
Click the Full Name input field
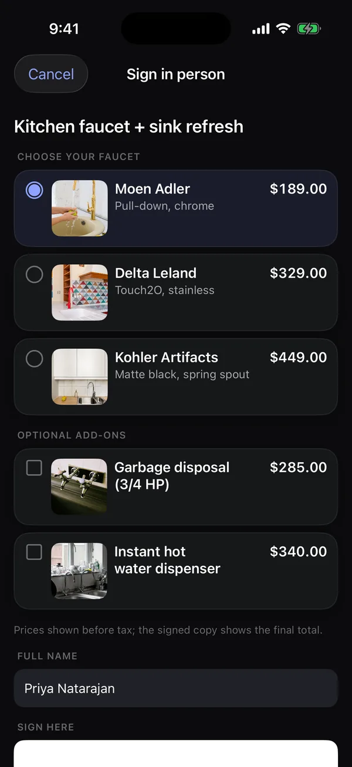176,688
